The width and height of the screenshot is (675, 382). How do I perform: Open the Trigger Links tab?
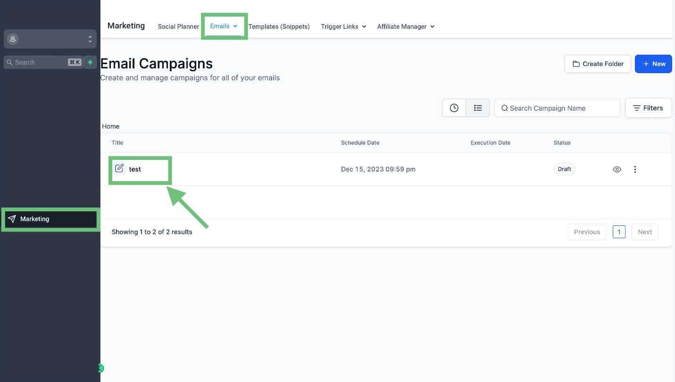(x=343, y=26)
